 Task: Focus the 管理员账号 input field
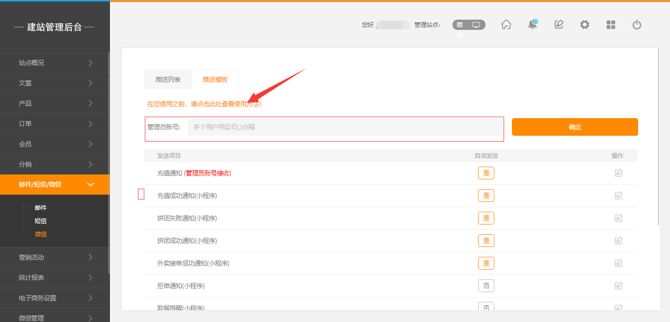(x=345, y=127)
